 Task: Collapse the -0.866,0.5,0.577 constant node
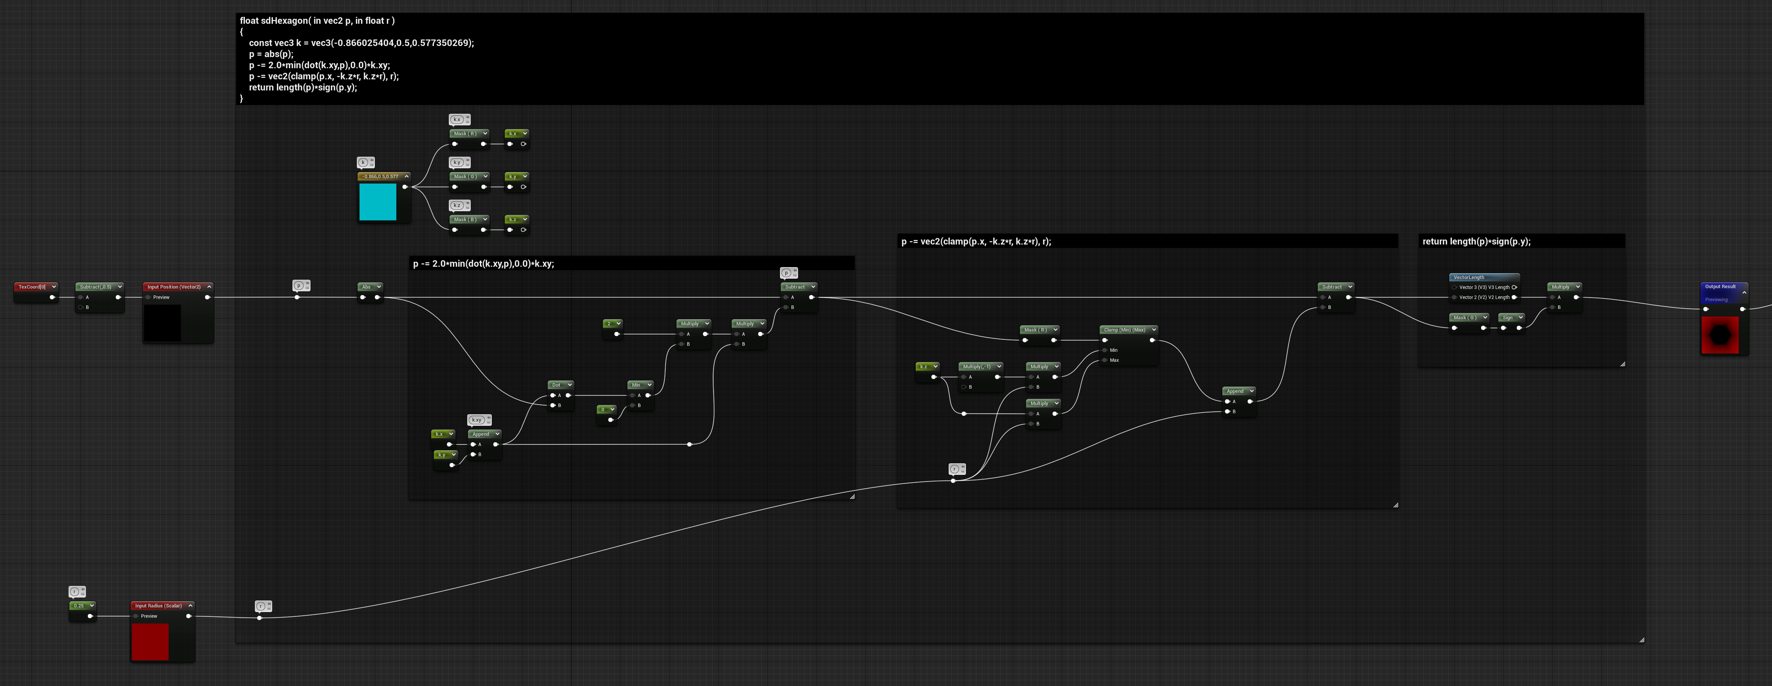point(407,176)
